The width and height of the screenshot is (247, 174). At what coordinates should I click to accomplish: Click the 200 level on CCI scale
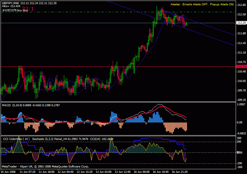tap(239, 142)
